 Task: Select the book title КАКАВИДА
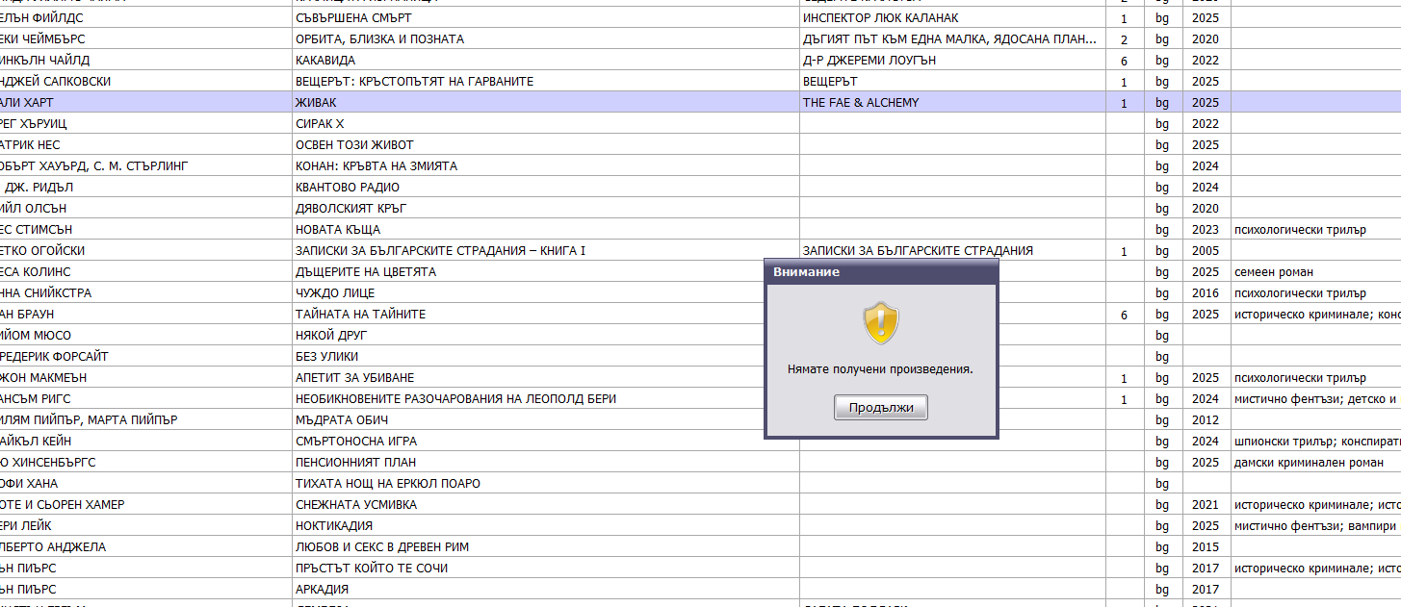pyautogui.click(x=325, y=61)
